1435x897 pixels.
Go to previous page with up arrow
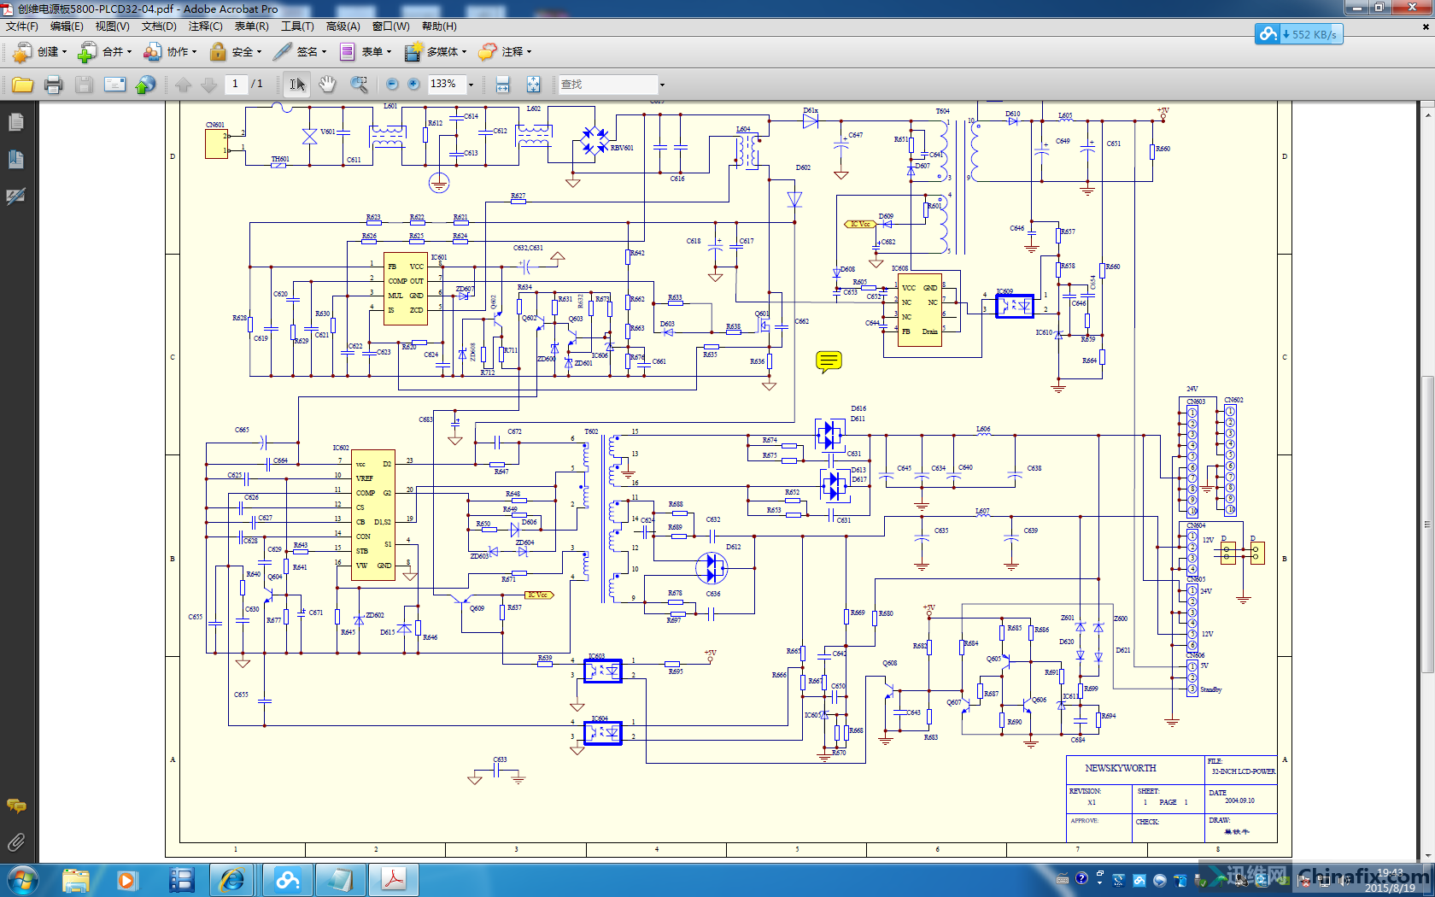click(x=184, y=85)
